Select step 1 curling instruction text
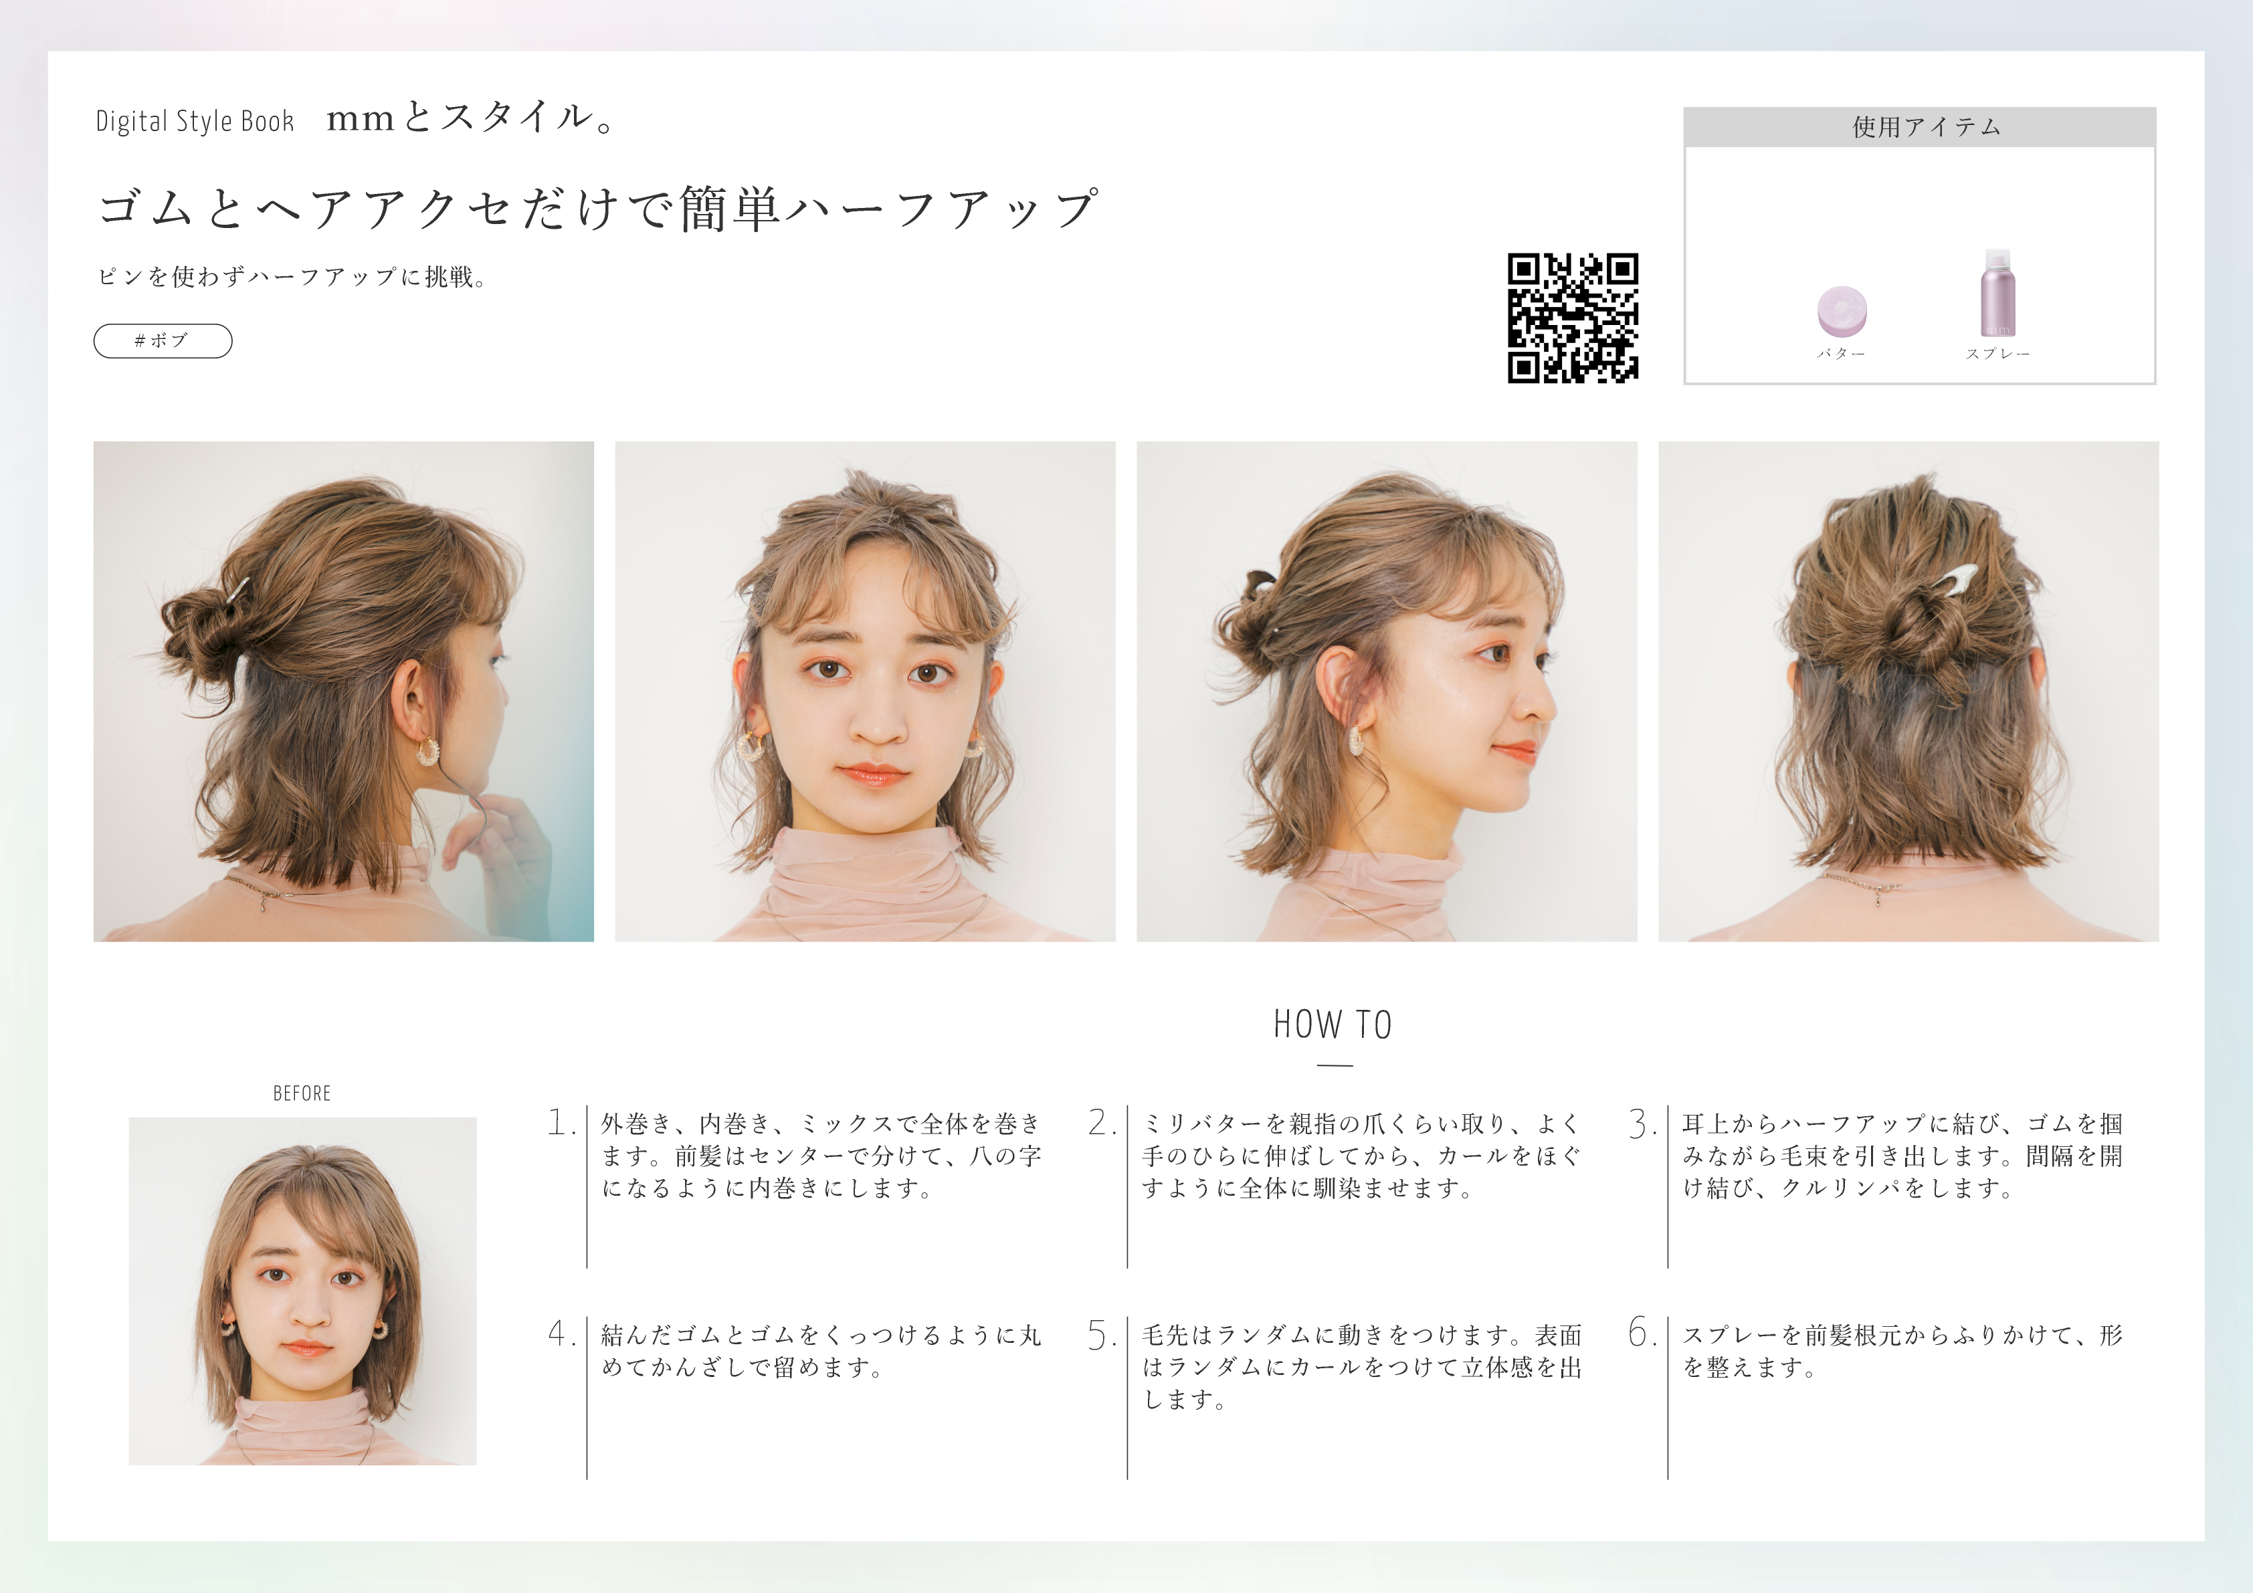The height and width of the screenshot is (1593, 2253). point(820,1156)
